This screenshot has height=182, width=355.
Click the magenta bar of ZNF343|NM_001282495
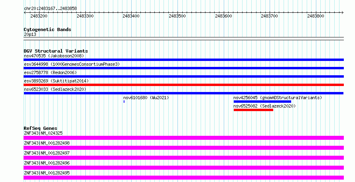(x=183, y=178)
